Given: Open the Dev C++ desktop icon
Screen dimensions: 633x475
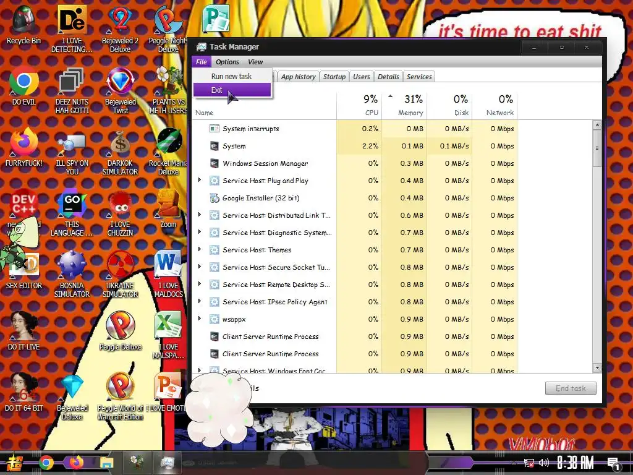Looking at the screenshot, I should coord(24,204).
